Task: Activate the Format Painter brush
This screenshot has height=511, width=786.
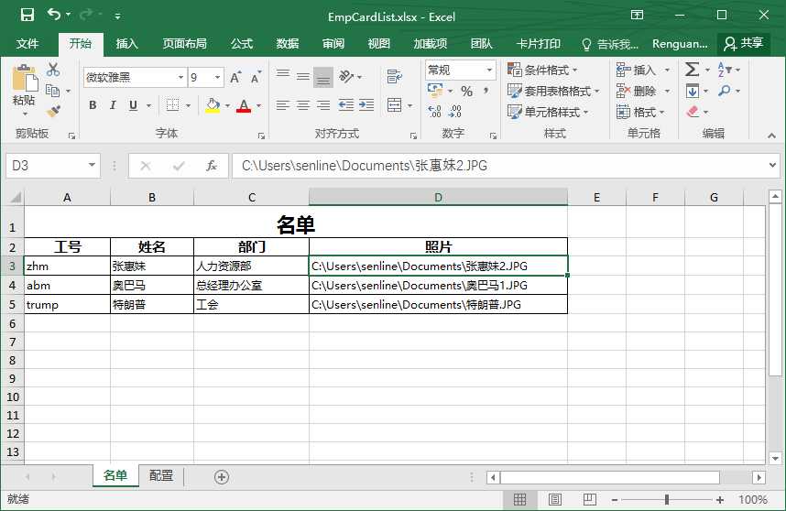Action: 52,111
